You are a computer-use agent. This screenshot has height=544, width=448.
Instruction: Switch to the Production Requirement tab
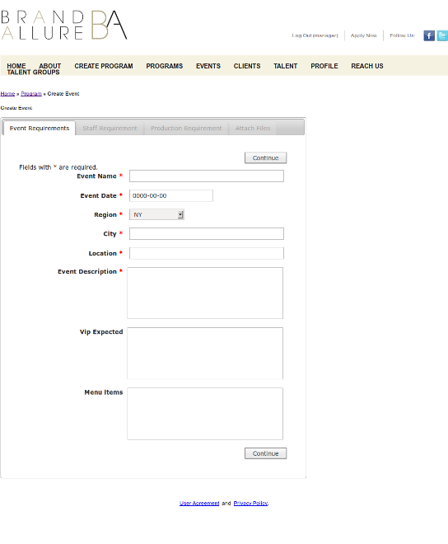click(186, 129)
